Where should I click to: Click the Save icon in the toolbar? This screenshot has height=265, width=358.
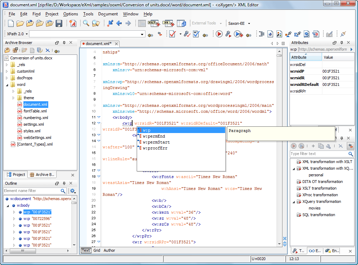pyautogui.click(x=59, y=23)
